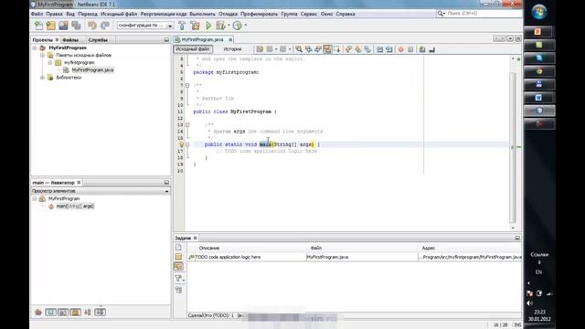The height and width of the screenshot is (329, 585).
Task: Click the Redo arrow icon
Action: click(x=105, y=26)
